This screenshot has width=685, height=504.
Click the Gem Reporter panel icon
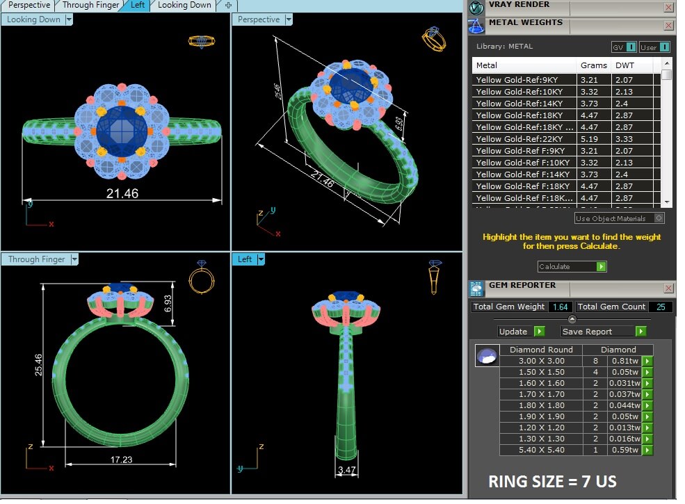point(476,288)
